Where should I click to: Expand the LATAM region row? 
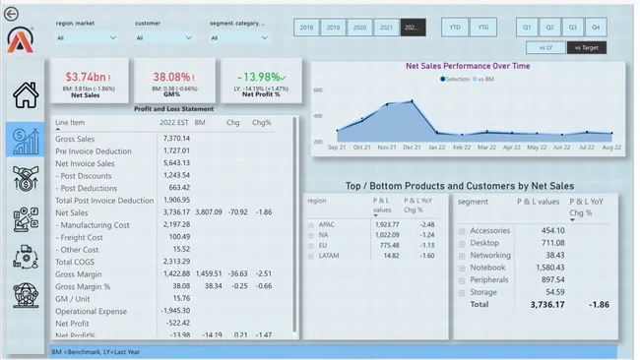[311, 256]
